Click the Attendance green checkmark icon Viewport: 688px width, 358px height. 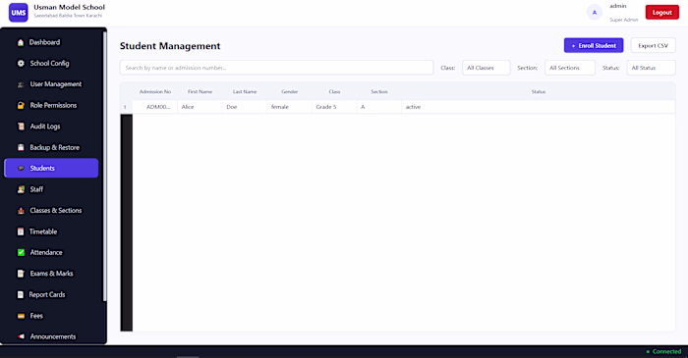[x=21, y=252]
